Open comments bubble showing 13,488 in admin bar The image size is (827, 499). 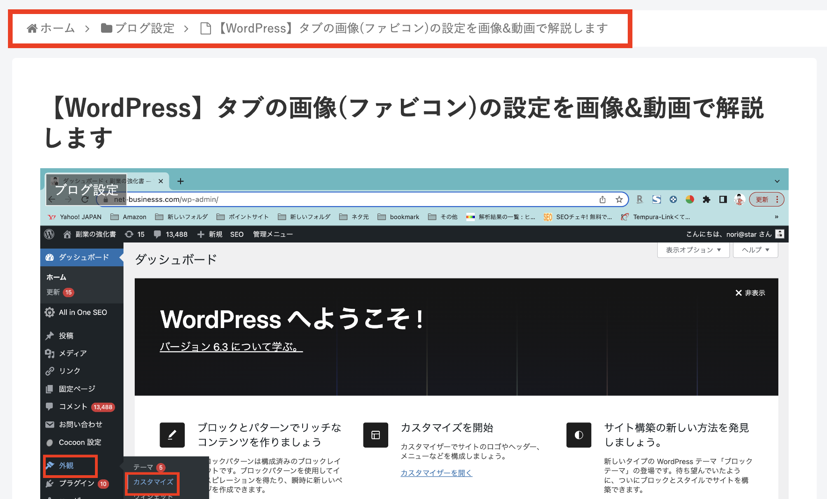(x=171, y=234)
